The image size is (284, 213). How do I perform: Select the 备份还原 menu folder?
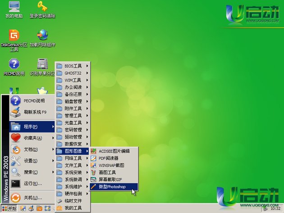(x=73, y=94)
